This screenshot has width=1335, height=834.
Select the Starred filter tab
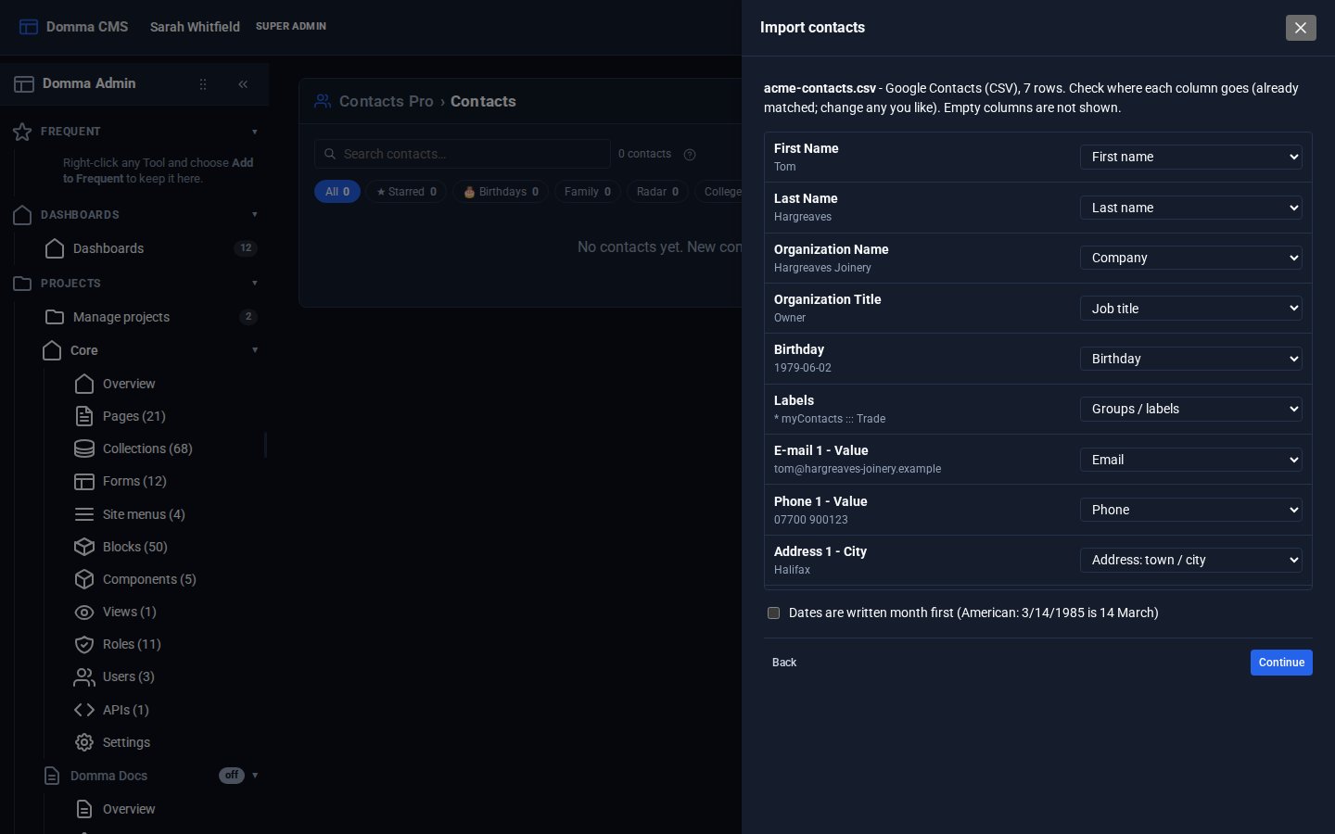click(406, 192)
